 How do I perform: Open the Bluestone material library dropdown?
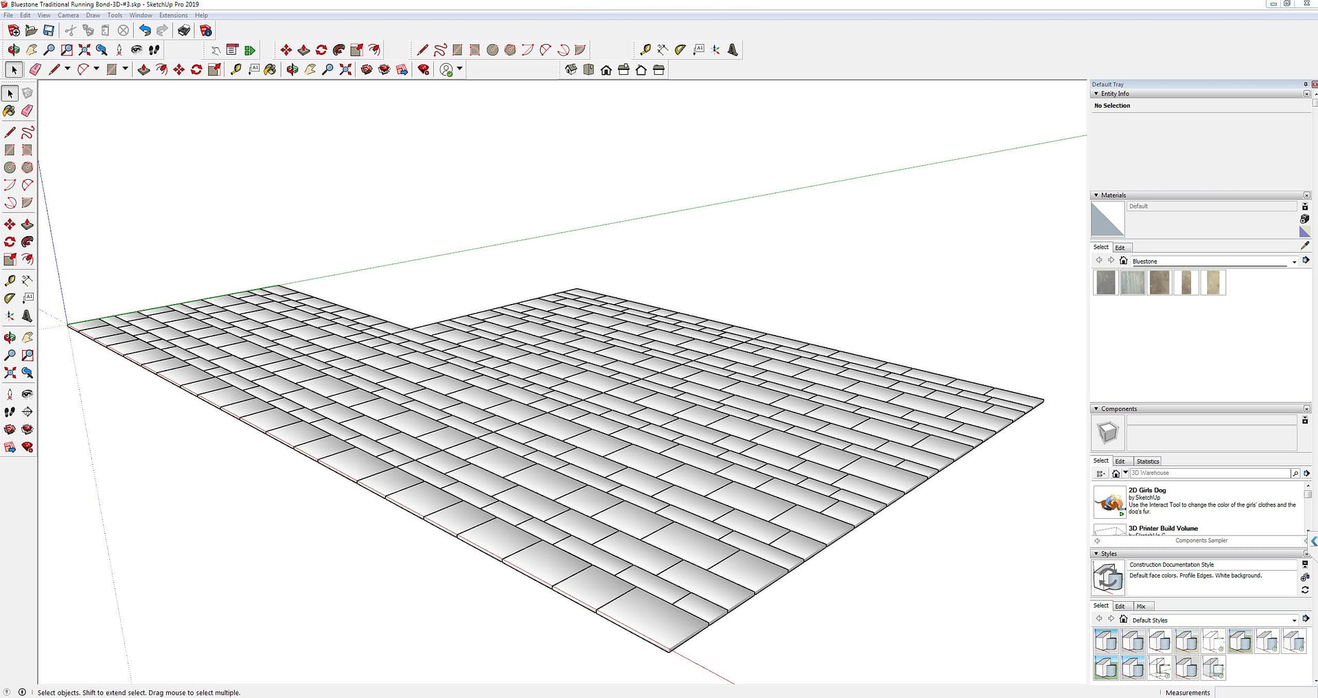[1294, 261]
